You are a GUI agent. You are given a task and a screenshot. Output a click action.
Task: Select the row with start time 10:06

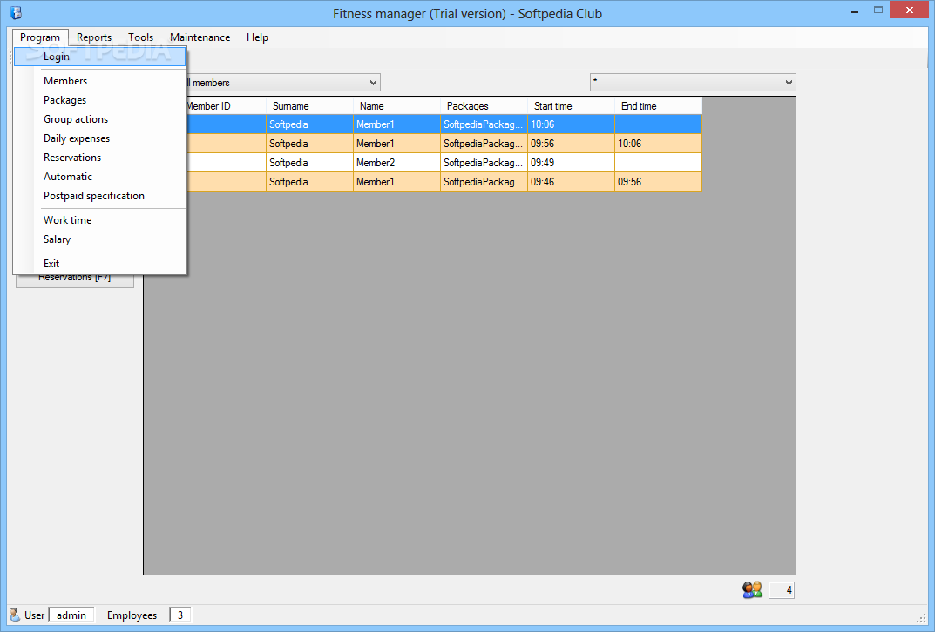coord(444,124)
